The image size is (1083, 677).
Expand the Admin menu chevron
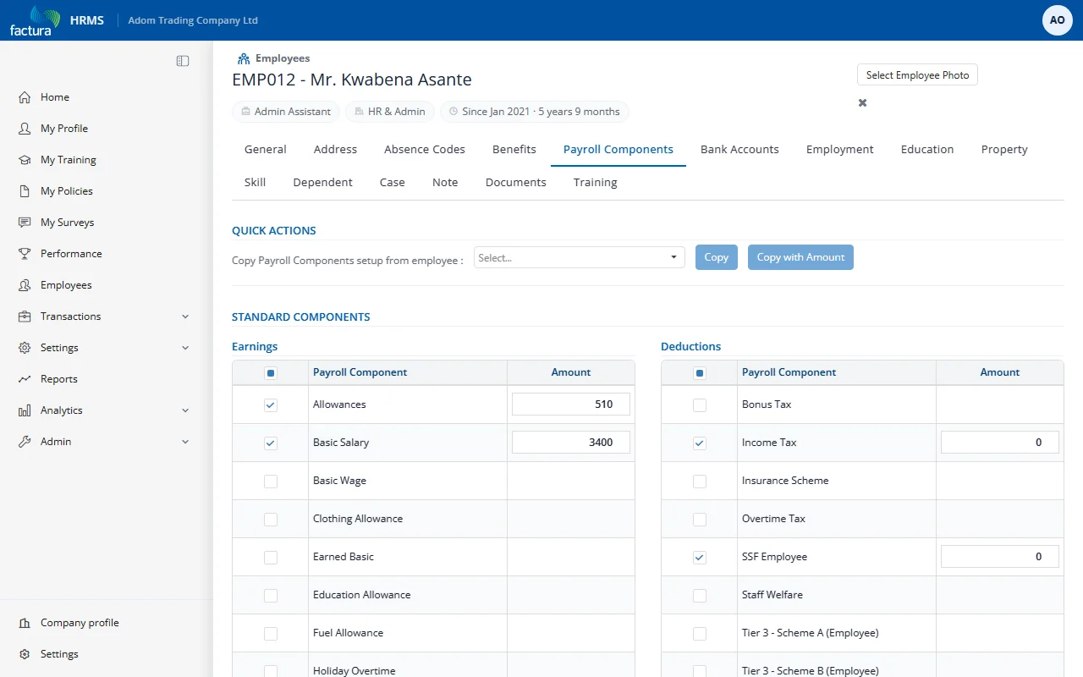click(185, 442)
